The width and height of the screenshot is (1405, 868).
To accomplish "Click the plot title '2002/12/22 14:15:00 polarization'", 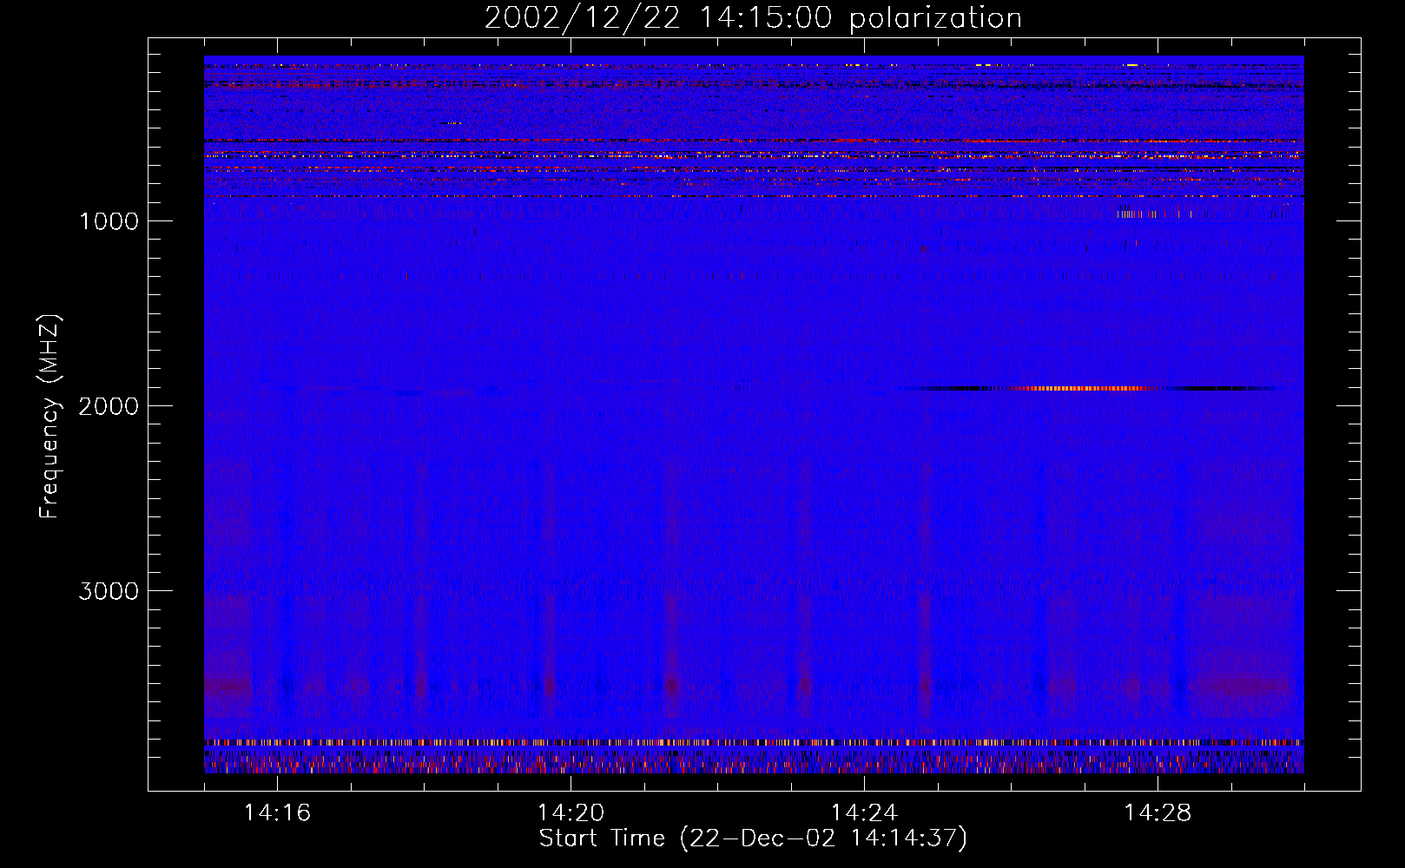I will click(753, 18).
